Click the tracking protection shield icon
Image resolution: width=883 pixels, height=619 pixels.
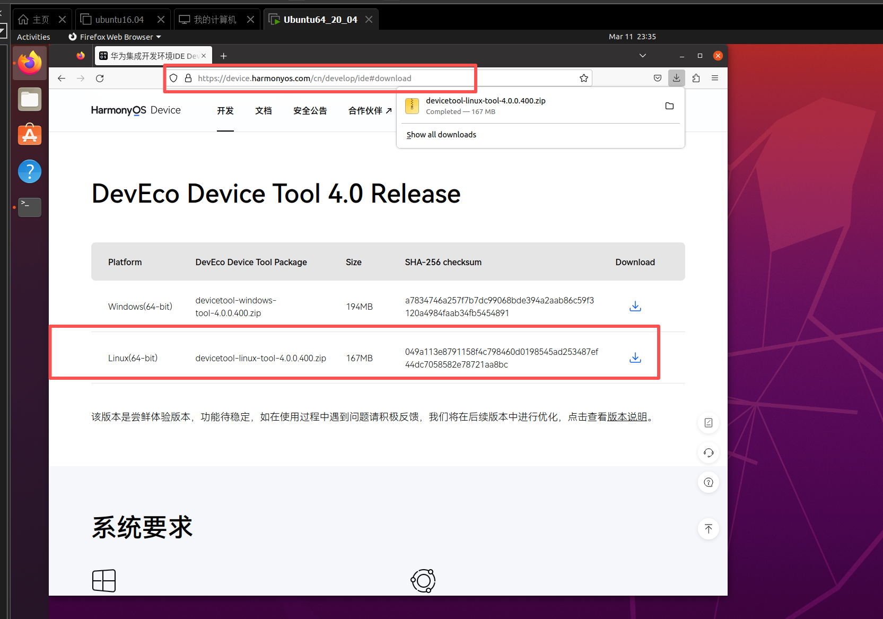(x=173, y=78)
